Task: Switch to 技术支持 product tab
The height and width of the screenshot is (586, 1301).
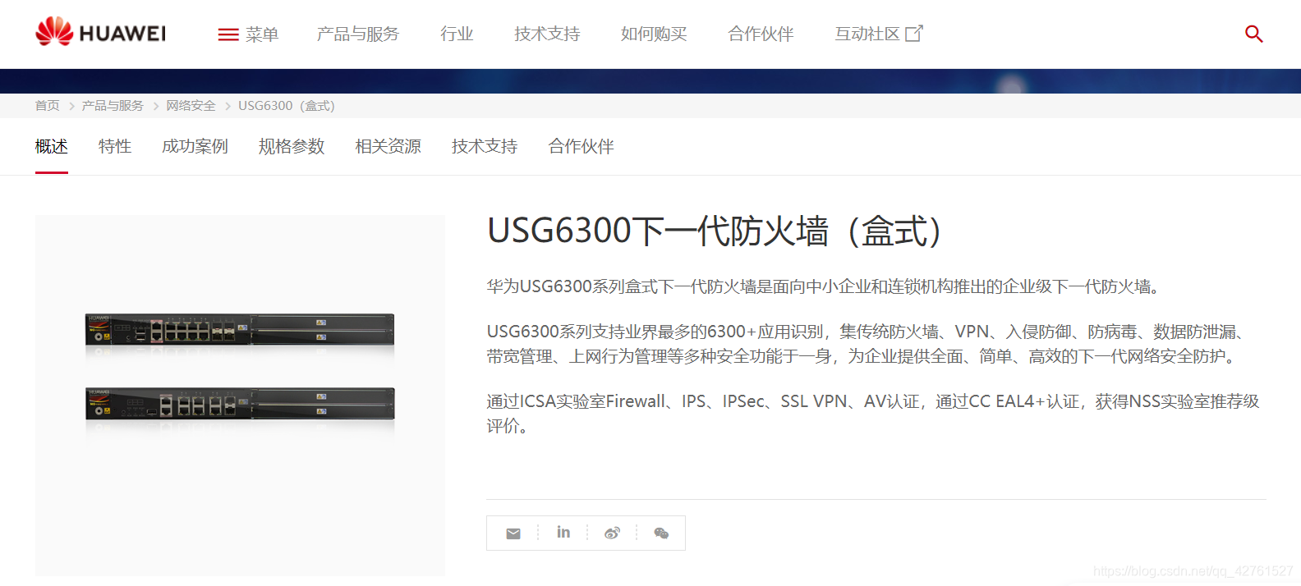Action: 485,146
